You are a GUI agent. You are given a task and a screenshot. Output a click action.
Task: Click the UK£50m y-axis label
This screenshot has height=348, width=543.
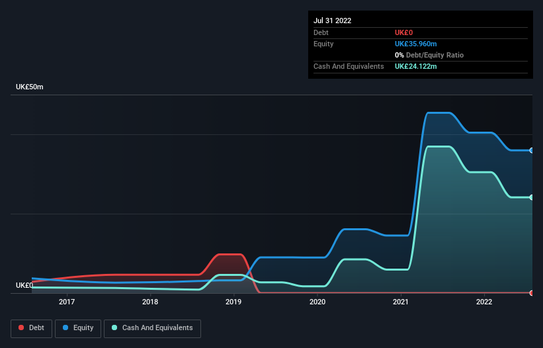pyautogui.click(x=30, y=87)
